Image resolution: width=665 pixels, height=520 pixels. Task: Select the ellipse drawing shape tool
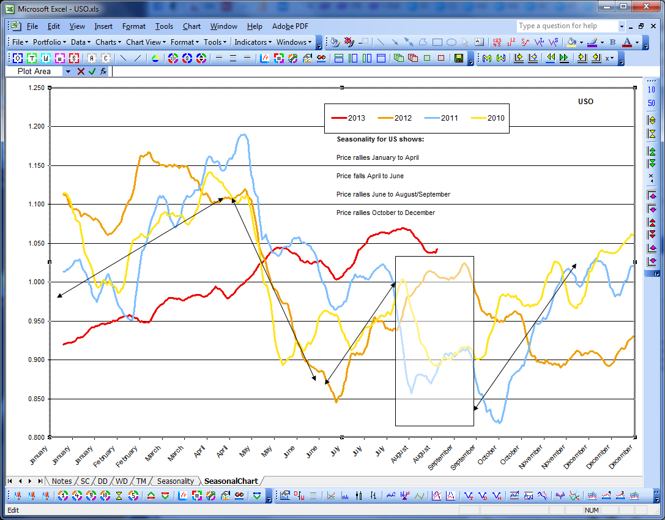[x=451, y=42]
